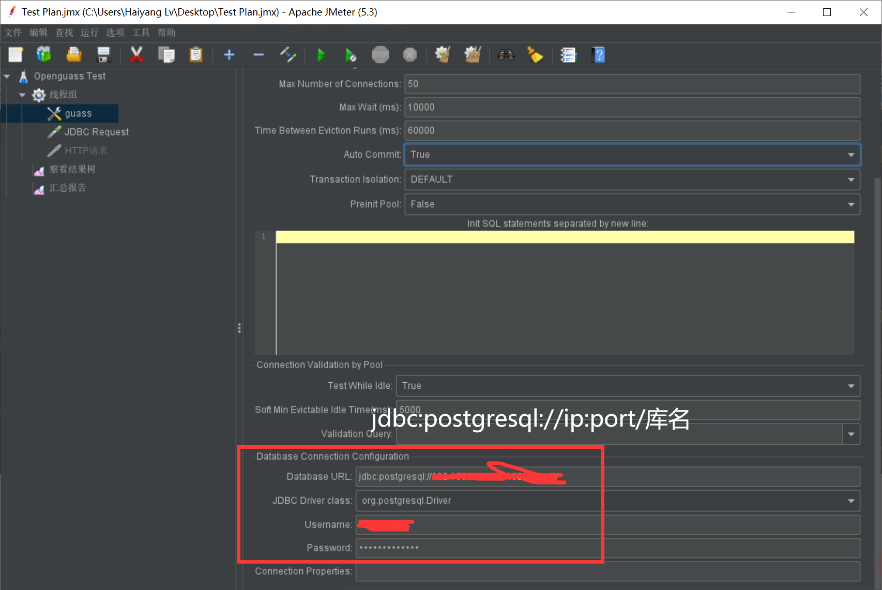Click the Init SQL statements editor
Screen dimensions: 882x590
(x=565, y=293)
